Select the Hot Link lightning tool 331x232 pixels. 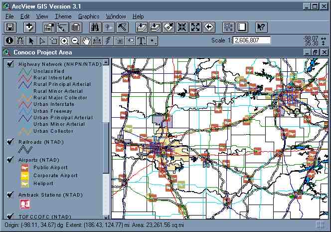(x=108, y=41)
